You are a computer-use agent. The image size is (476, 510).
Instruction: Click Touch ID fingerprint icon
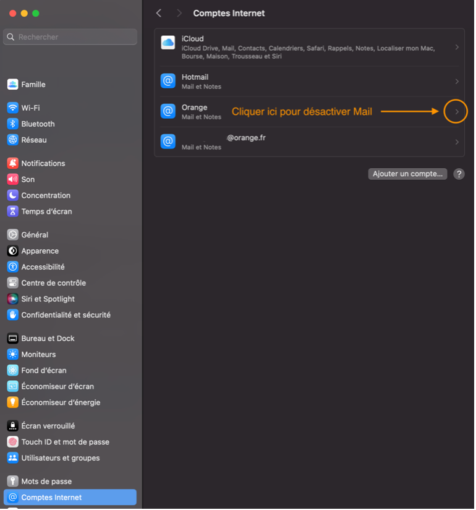click(x=13, y=442)
